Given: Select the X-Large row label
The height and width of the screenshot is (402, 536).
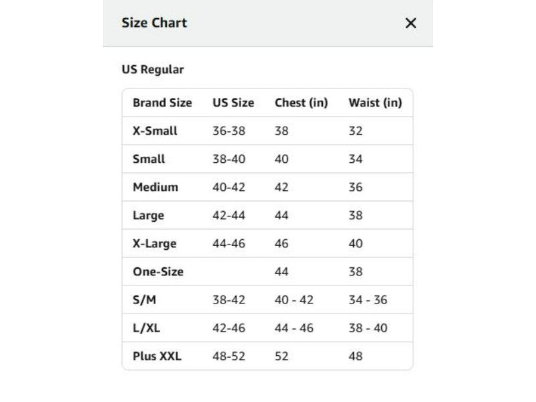Looking at the screenshot, I should point(155,244).
